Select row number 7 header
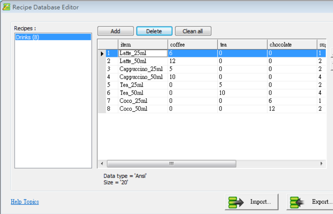 pyautogui.click(x=112, y=101)
